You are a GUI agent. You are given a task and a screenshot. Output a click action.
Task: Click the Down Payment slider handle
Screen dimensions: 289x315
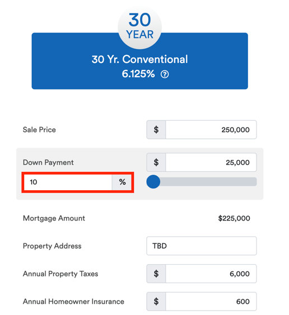coord(153,182)
